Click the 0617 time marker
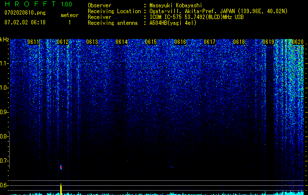This screenshot has height=195, width=308. tap(210, 42)
